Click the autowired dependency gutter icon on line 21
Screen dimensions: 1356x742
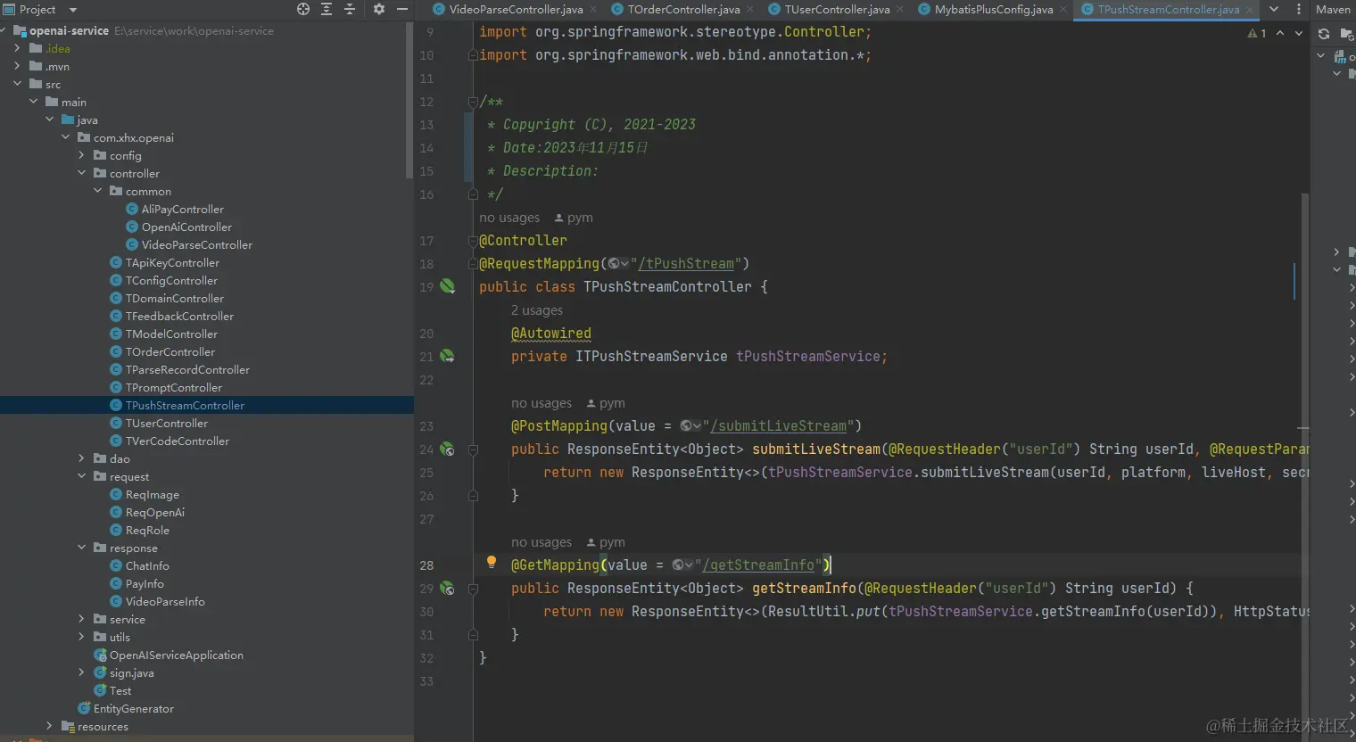(447, 356)
